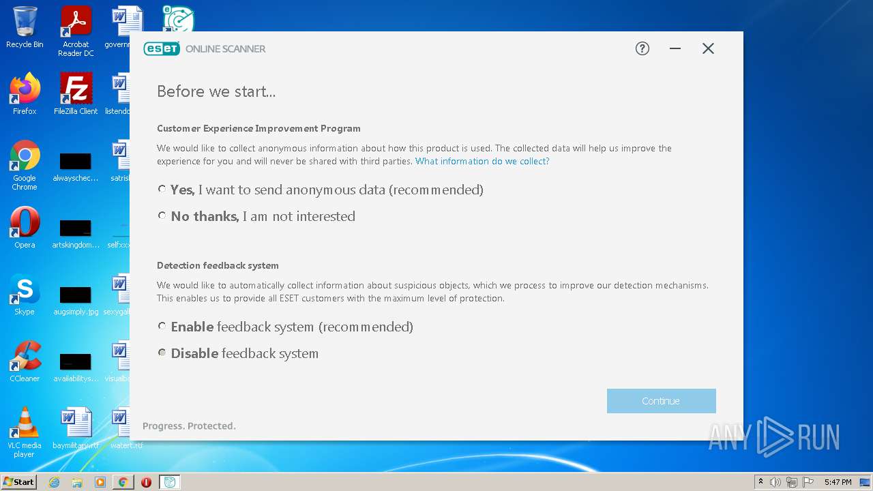Viewport: 873px width, 491px height.
Task: Open Windows Media Player taskbar icon
Action: [100, 482]
